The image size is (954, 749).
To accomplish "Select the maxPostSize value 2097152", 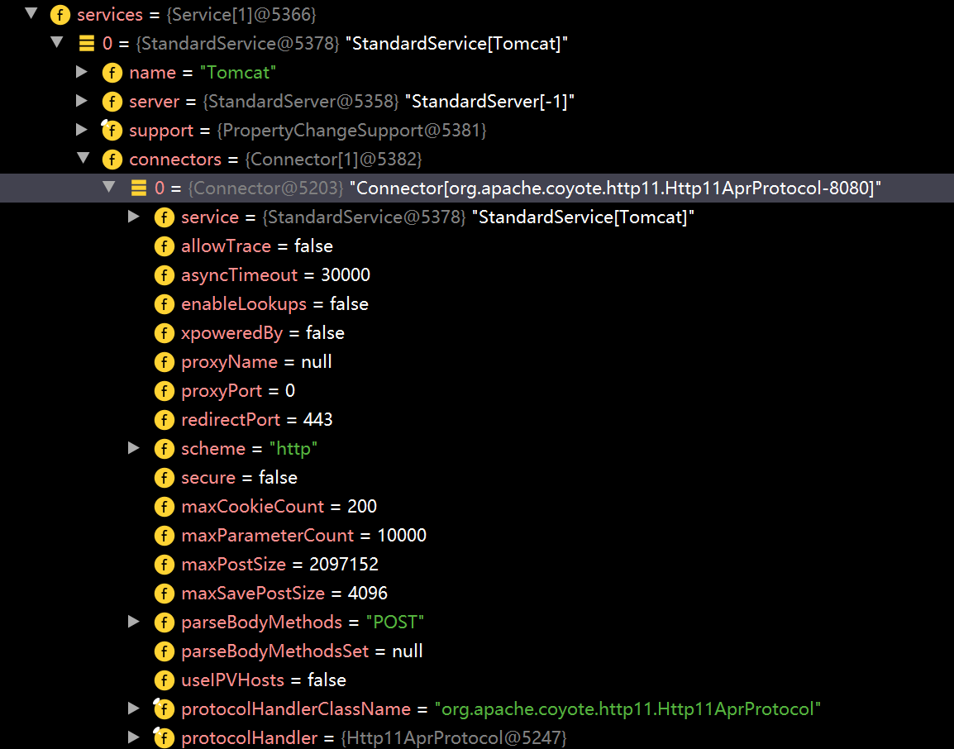I will coord(344,564).
